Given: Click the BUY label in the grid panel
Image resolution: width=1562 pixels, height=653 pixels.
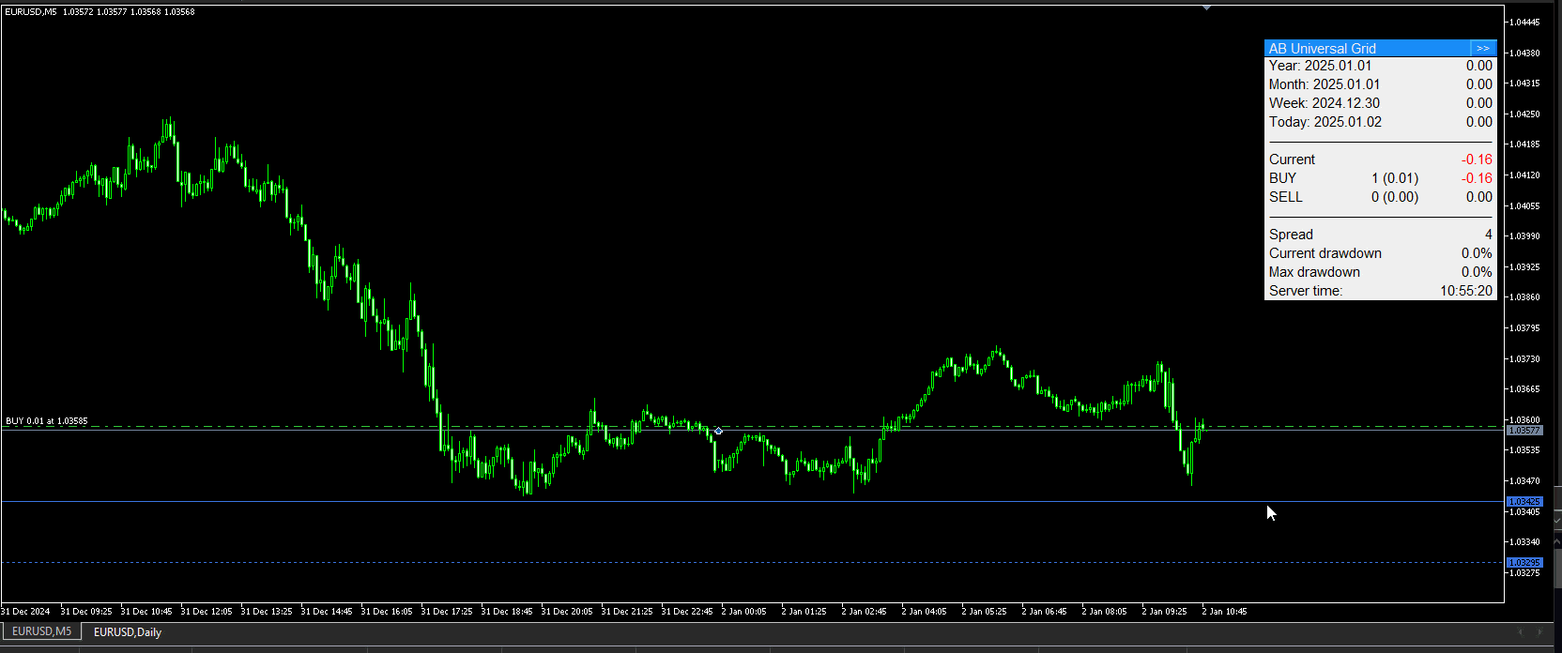Looking at the screenshot, I should pyautogui.click(x=1282, y=178).
